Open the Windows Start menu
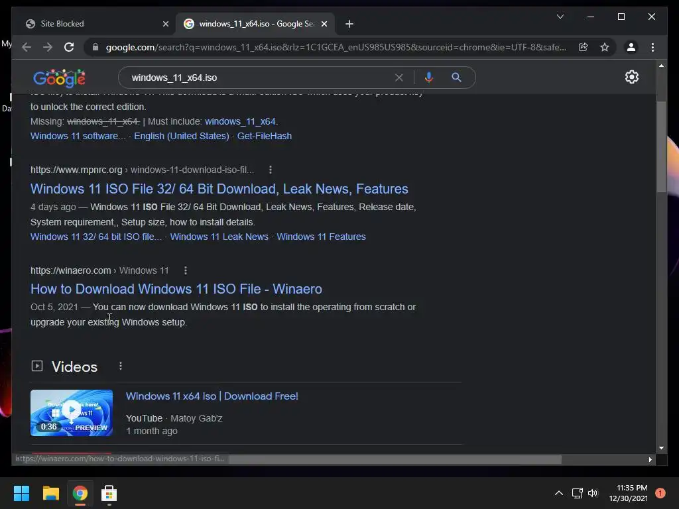The height and width of the screenshot is (509, 679). coord(21,493)
